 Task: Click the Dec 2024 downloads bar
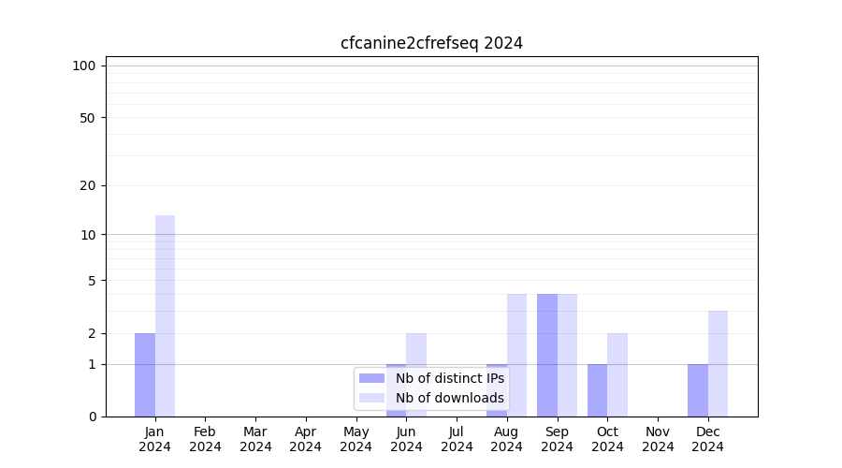tap(718, 363)
